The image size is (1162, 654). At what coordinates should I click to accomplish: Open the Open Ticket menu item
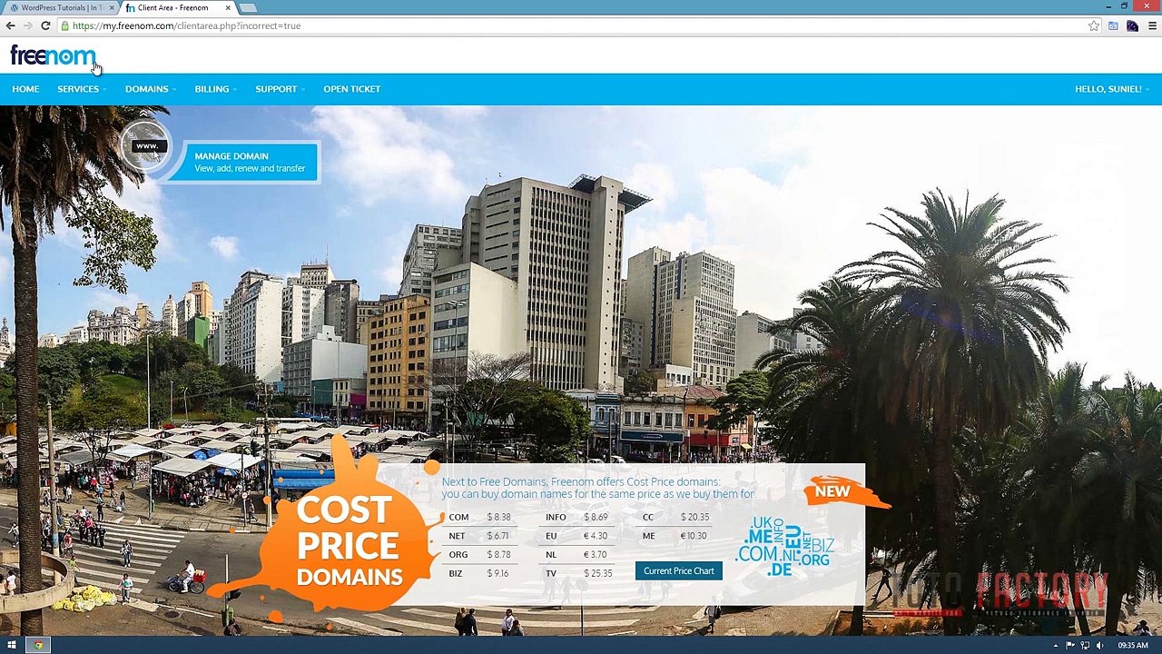(351, 89)
